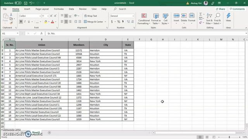Click Clear eraser icon in Editing group
The height and width of the screenshot is (139, 248).
tap(201, 23)
